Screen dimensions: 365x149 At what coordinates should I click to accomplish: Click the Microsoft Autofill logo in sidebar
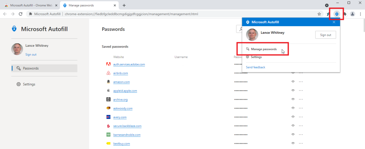[x=14, y=29]
